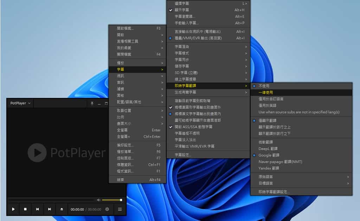Viewport: 360px width, 221px height.
Task: Open 開啟檔案... (F3) menu item
Action: click(137, 28)
